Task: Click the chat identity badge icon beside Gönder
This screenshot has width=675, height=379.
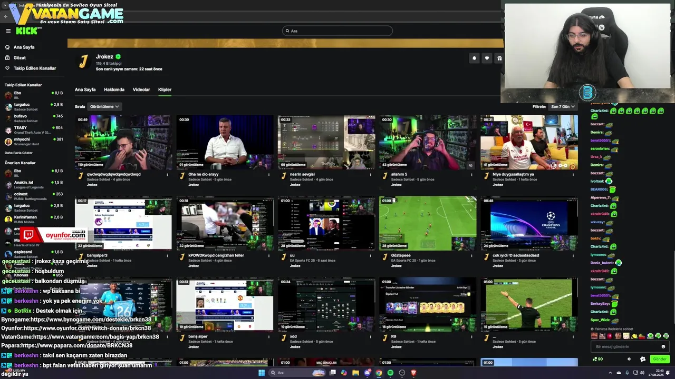Action: coord(642,359)
